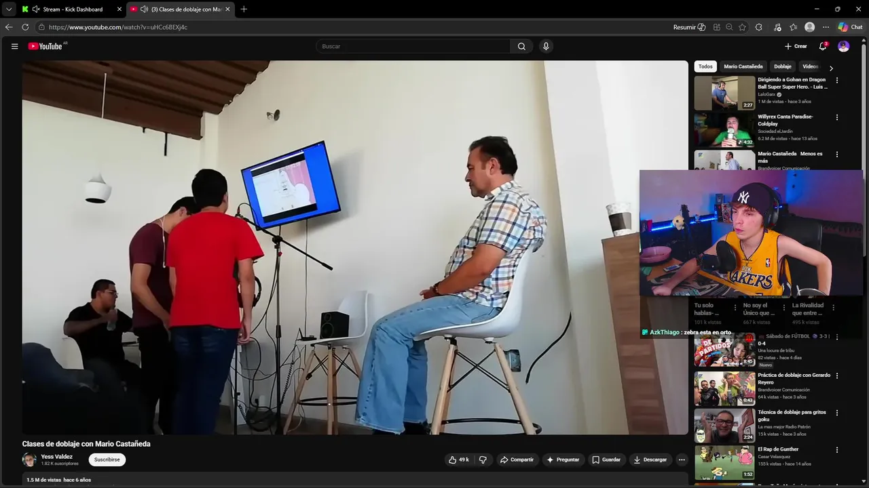Like the video with 49 k thumbs up

tap(458, 460)
